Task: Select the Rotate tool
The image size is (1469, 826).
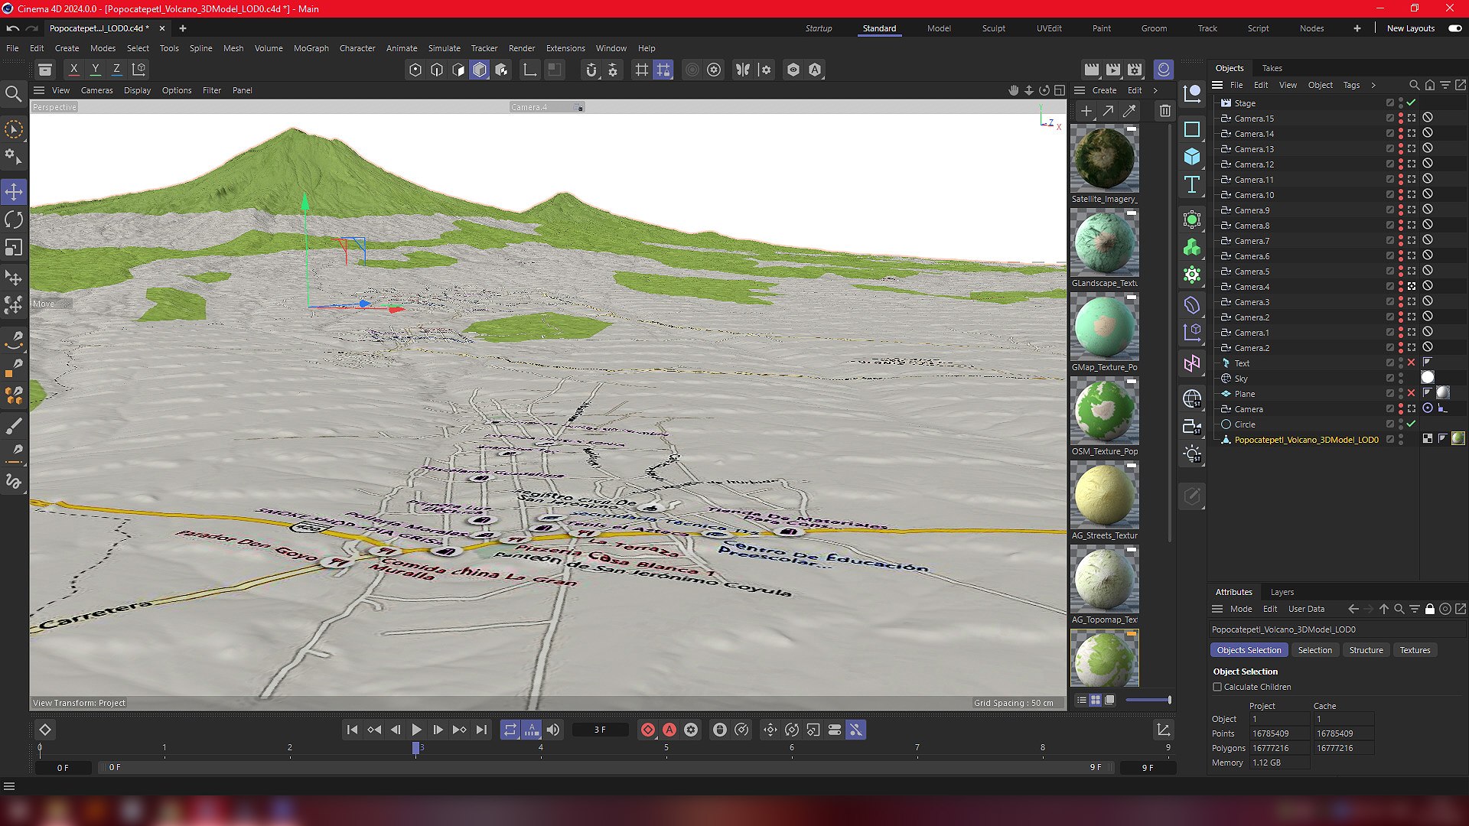Action: coord(14,220)
